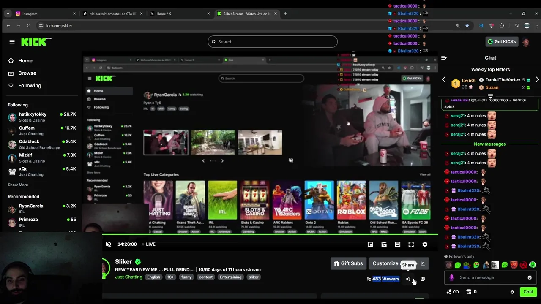Expand Following list with Show More

click(18, 185)
